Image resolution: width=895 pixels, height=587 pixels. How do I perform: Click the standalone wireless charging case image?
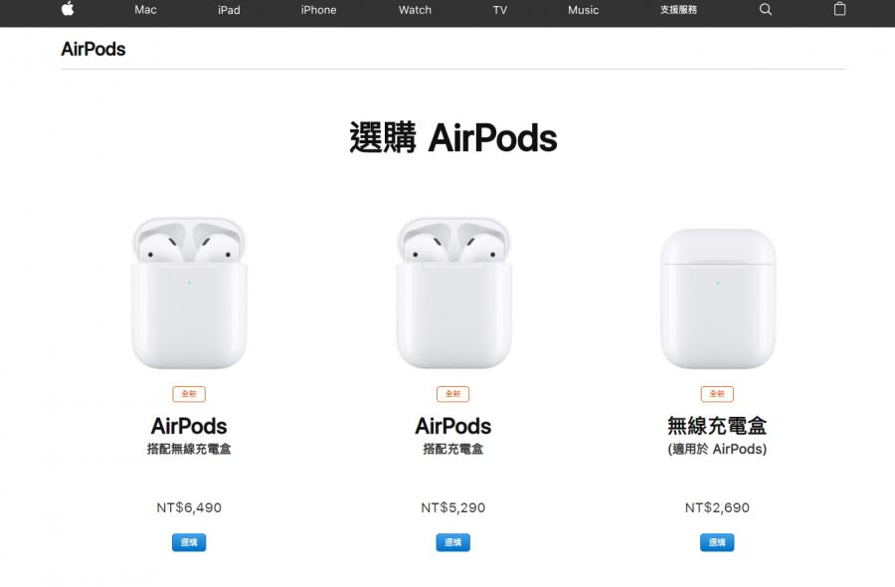tap(718, 298)
